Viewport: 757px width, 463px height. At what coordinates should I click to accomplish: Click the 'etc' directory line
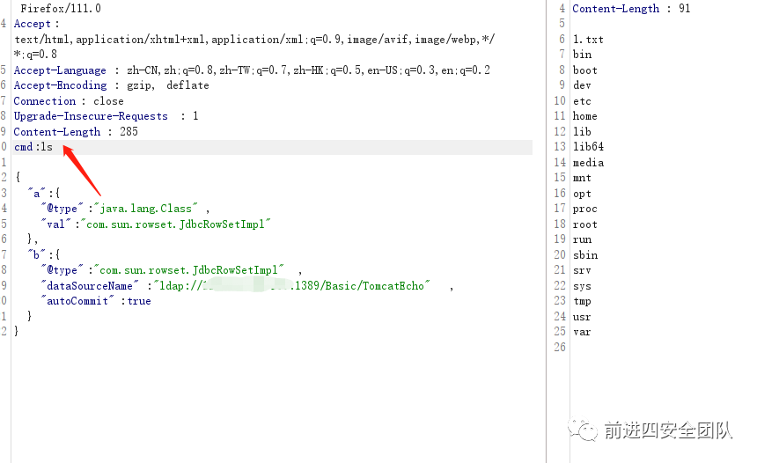(582, 101)
